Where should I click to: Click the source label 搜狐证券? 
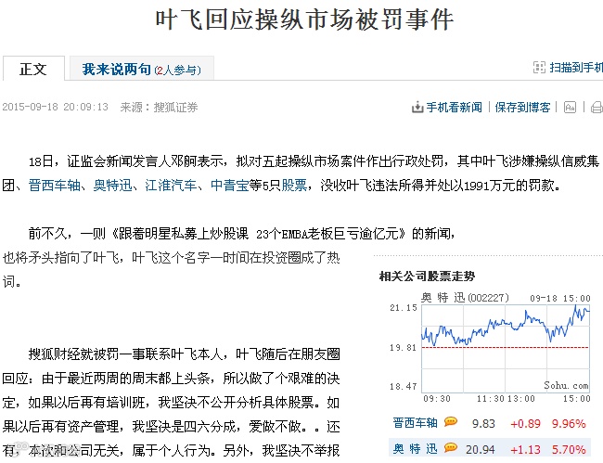coord(175,107)
